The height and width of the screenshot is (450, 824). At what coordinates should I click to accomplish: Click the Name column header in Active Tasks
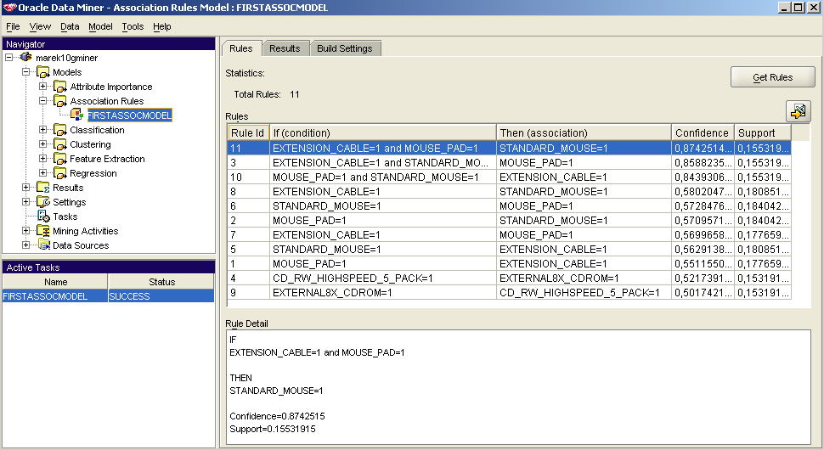55,282
